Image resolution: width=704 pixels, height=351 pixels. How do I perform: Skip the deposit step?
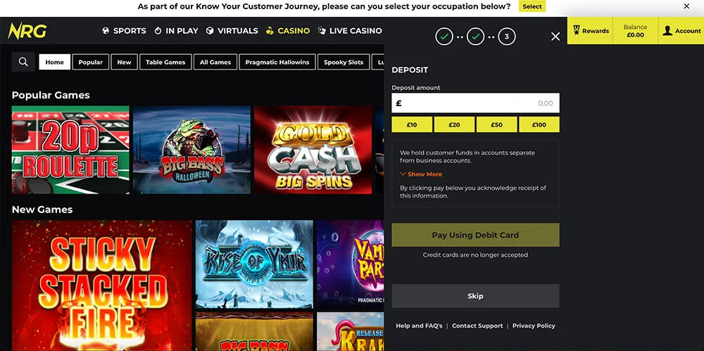click(x=475, y=296)
